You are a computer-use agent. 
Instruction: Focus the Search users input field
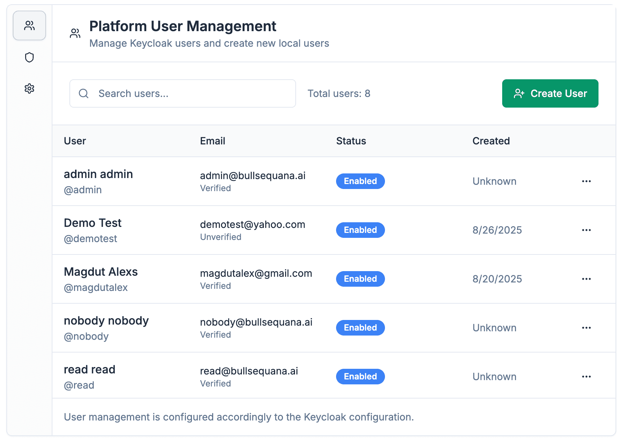(191, 93)
